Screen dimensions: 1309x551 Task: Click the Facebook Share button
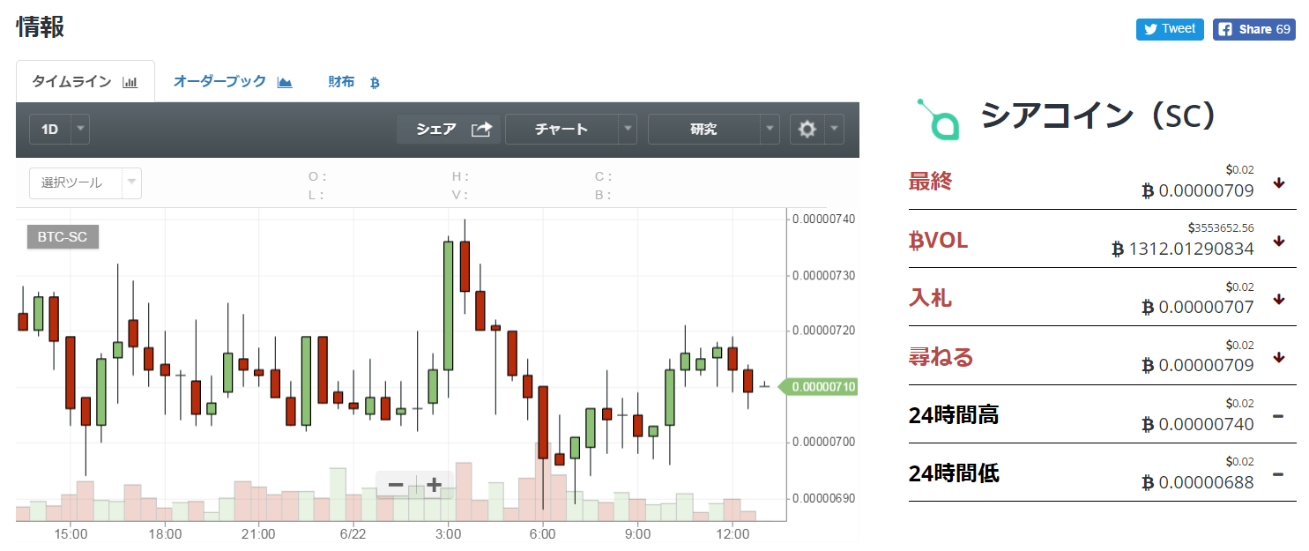pos(1253,29)
